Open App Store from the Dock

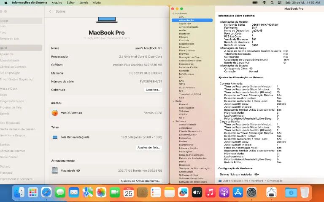point(238,192)
